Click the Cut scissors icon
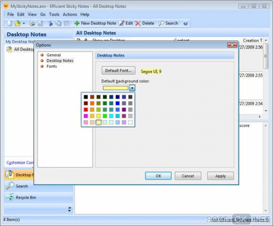273x226 pixels. click(51, 23)
